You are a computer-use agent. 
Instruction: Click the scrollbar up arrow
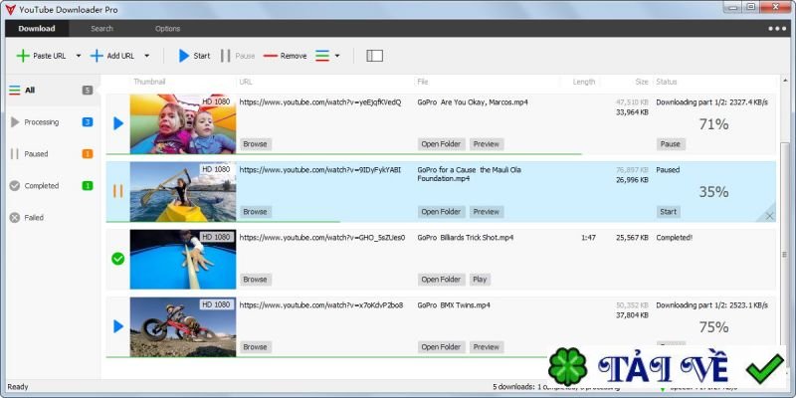[785, 81]
